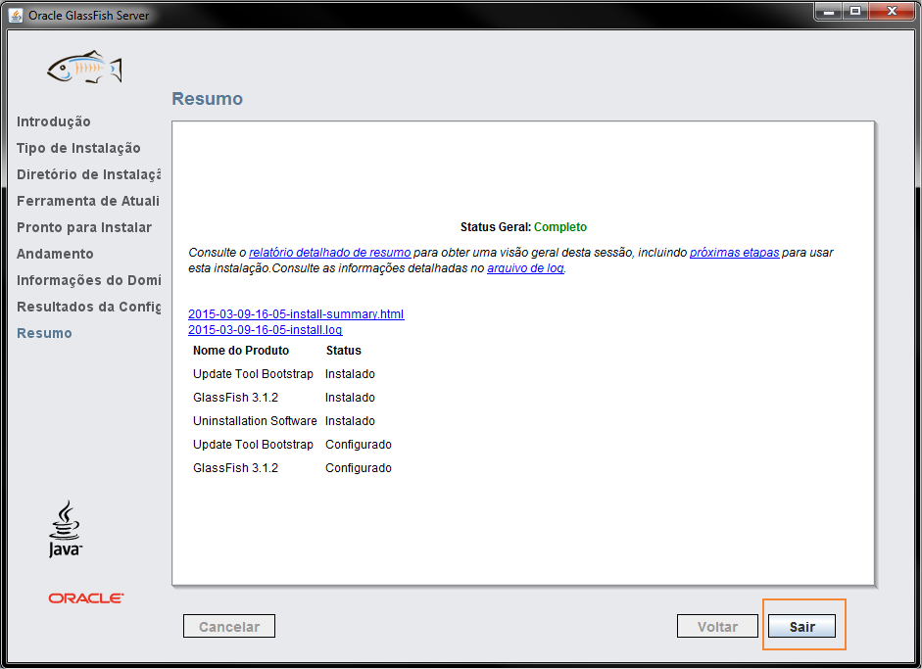
Task: Click the Java coffee cup logo
Action: 66,529
